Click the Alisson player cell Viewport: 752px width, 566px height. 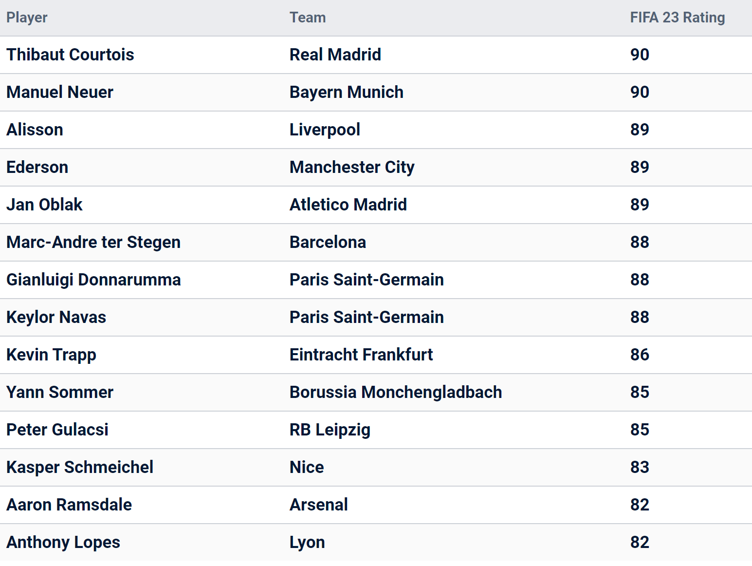(35, 130)
